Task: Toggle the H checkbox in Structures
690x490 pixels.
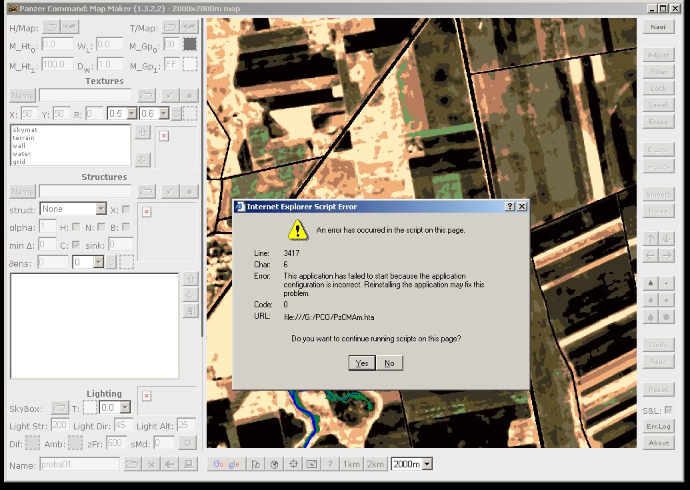Action: click(x=76, y=227)
